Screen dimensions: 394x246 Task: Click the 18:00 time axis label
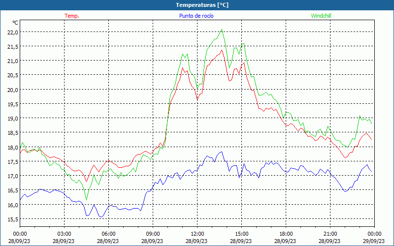coord(286,234)
